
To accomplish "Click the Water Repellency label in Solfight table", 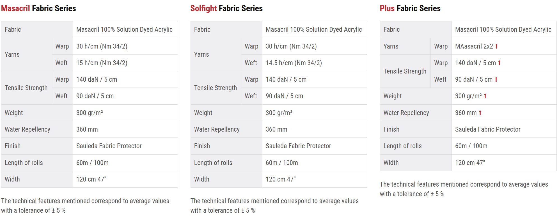I will pyautogui.click(x=217, y=129).
